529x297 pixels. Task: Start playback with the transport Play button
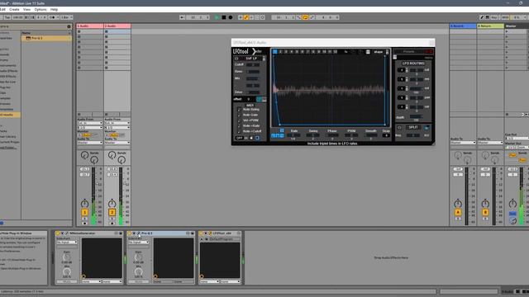tap(217, 17)
